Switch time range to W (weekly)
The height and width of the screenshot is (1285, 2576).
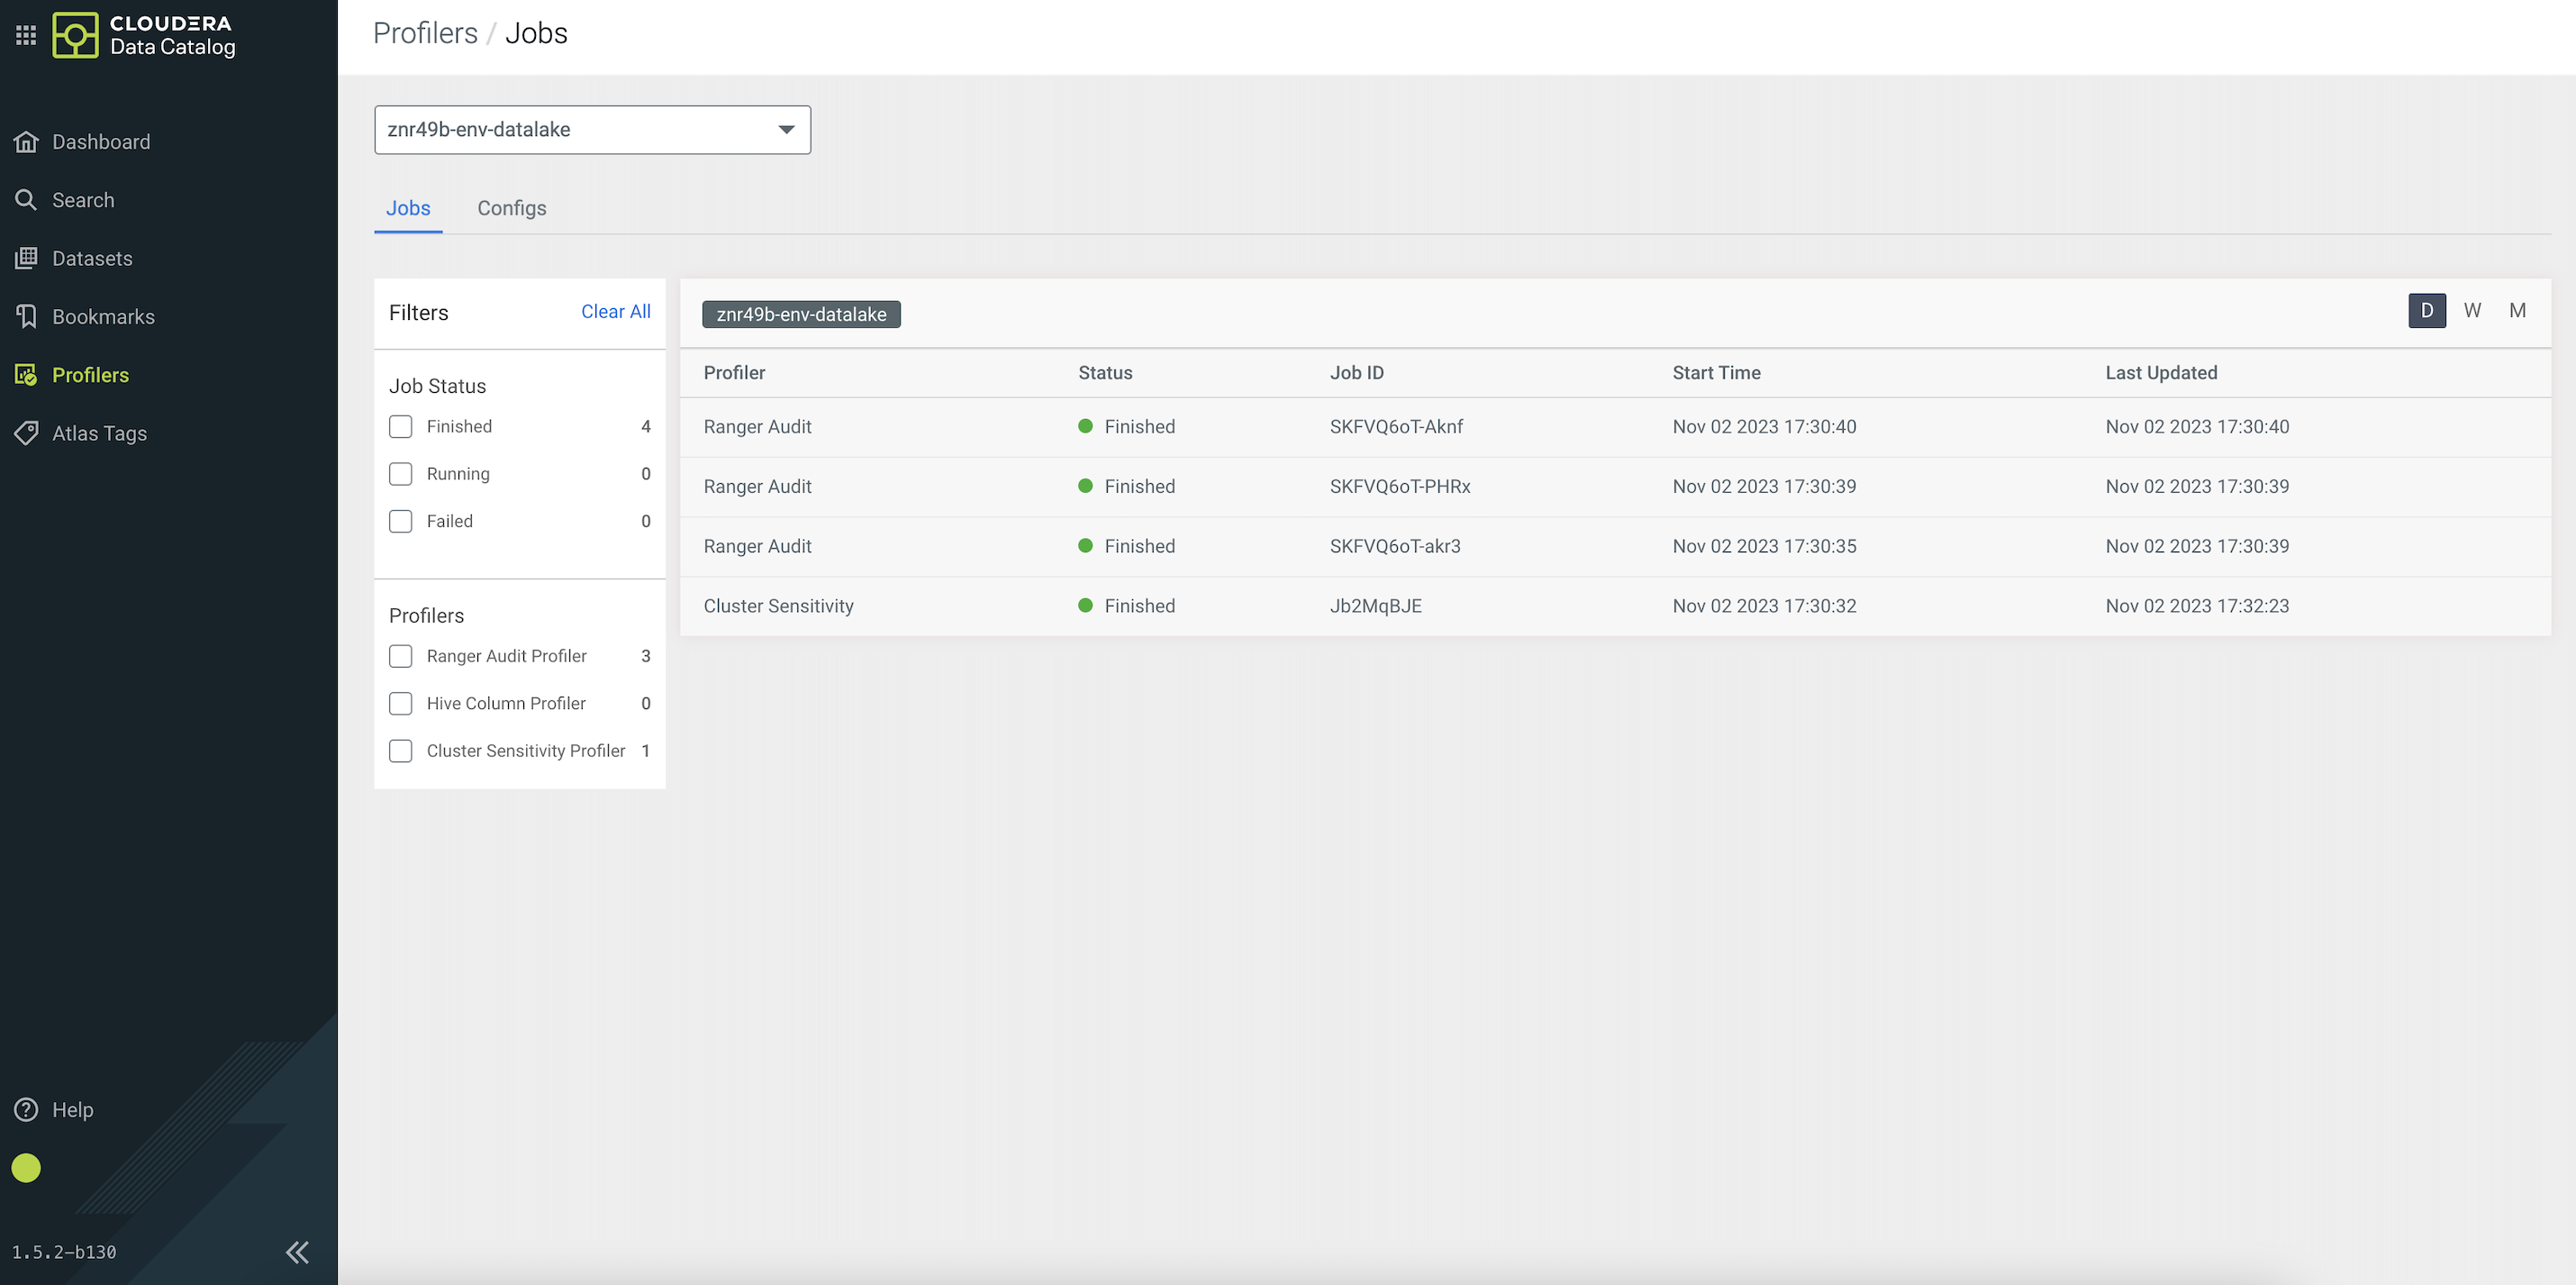point(2472,310)
